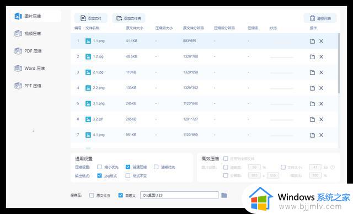This screenshot has width=353, height=214.
Task: Enable the 文件大小 checkbox
Action: tap(283, 167)
